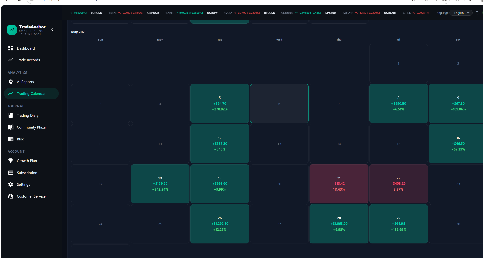Open losing day May 22 -$408.25
This screenshot has width=483, height=258.
coord(398,184)
